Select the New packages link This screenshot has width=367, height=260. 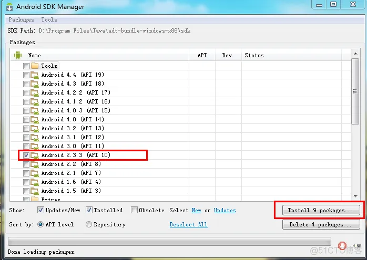coord(196,211)
